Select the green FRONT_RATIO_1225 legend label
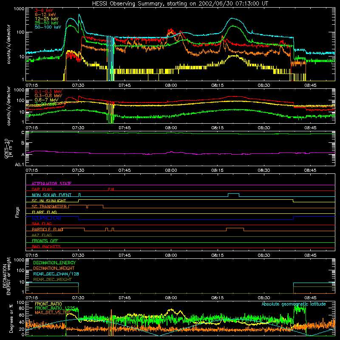The width and height of the screenshot is (340, 340). pos(55,308)
